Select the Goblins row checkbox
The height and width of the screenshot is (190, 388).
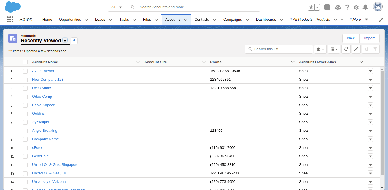[25, 114]
